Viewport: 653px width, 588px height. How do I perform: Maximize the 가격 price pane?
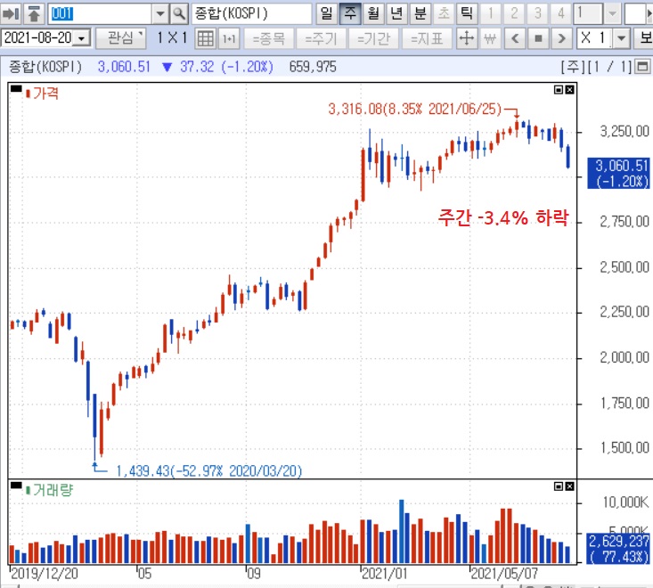(x=559, y=89)
